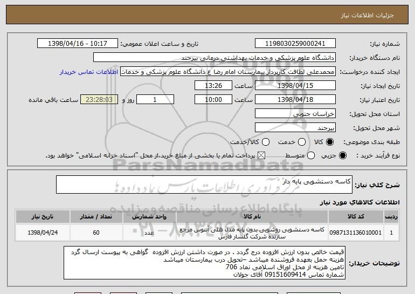Select the خدمت radio button
415x294 pixels.
[302, 142]
